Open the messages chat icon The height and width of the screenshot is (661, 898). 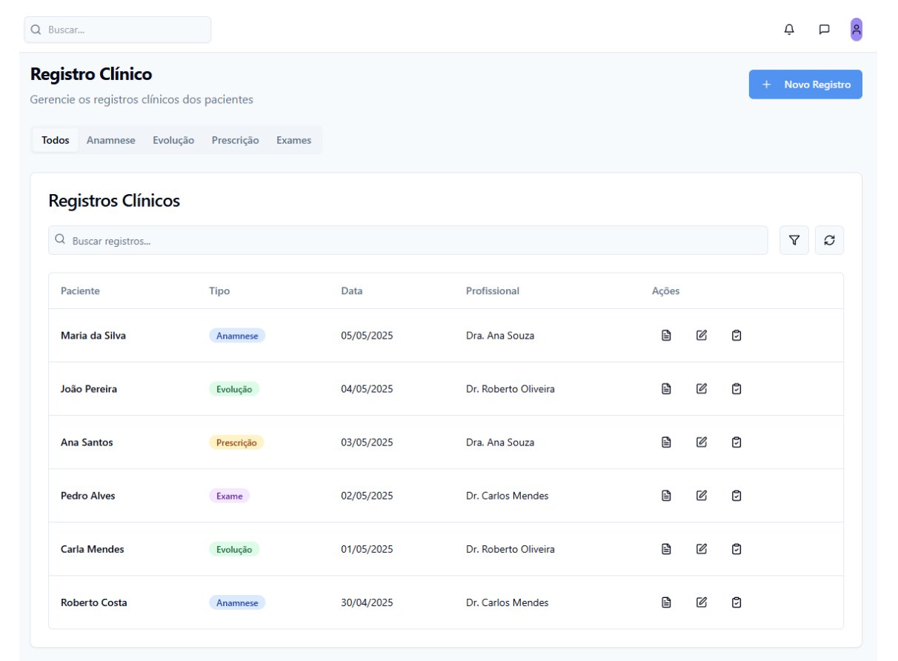pos(823,30)
